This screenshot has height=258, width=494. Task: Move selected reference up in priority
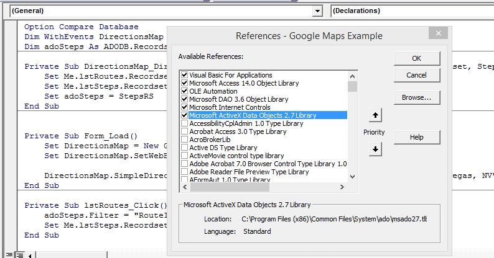point(375,116)
